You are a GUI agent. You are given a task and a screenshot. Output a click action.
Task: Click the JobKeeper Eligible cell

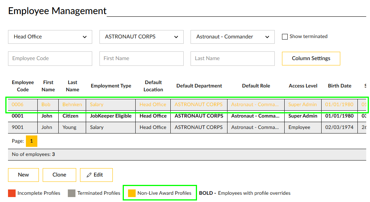pos(111,116)
